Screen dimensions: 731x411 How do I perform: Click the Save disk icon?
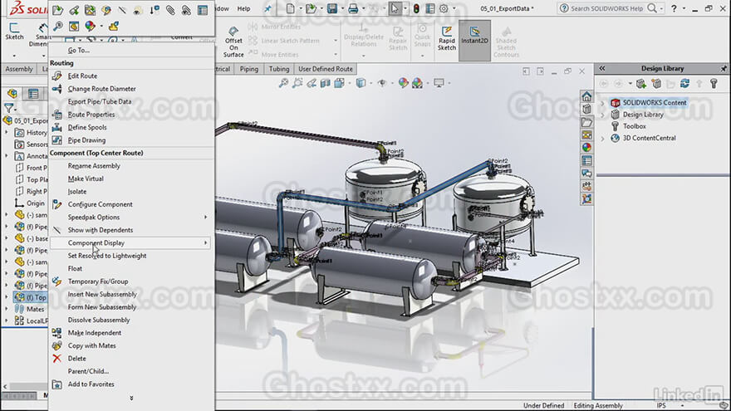pyautogui.click(x=332, y=8)
